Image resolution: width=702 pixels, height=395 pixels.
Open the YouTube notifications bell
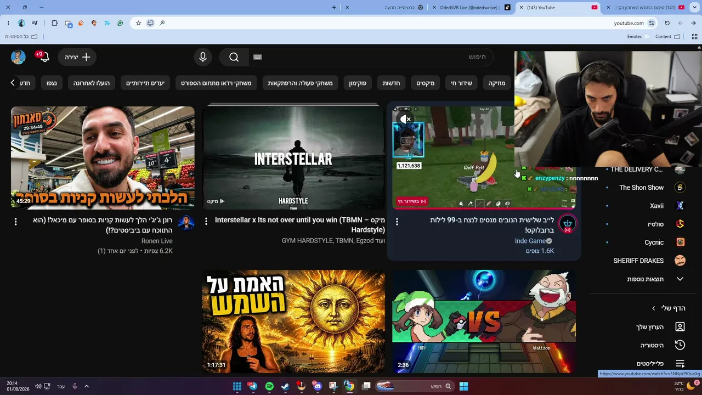click(44, 57)
